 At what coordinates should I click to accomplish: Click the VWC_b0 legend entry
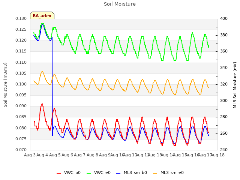(x=68, y=172)
